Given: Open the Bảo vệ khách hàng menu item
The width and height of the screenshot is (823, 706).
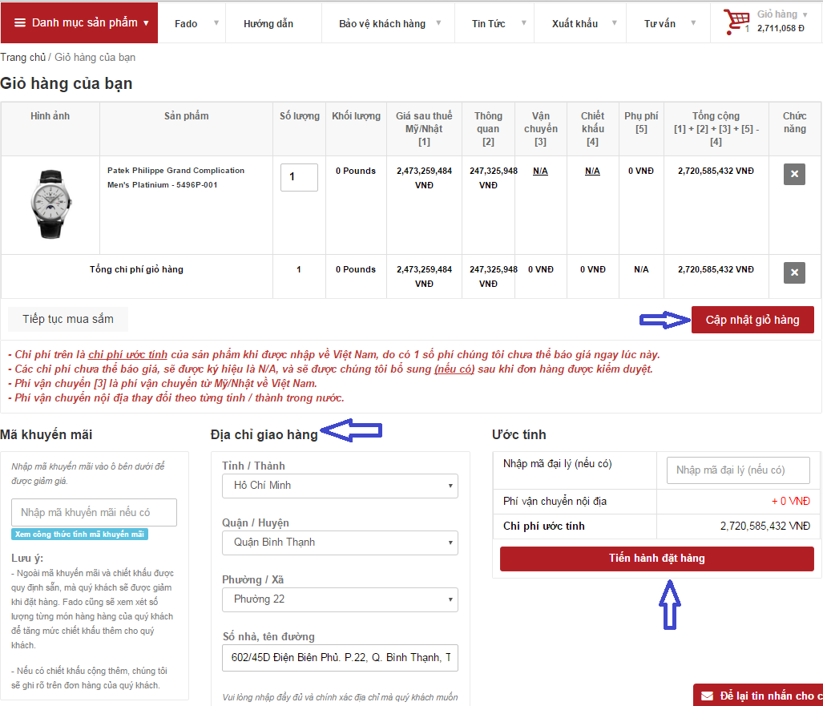Looking at the screenshot, I should point(382,23).
